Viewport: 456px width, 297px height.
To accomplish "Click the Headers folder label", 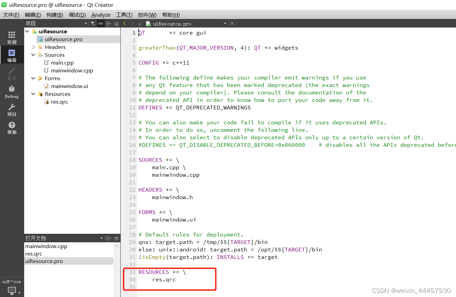I will pos(55,47).
